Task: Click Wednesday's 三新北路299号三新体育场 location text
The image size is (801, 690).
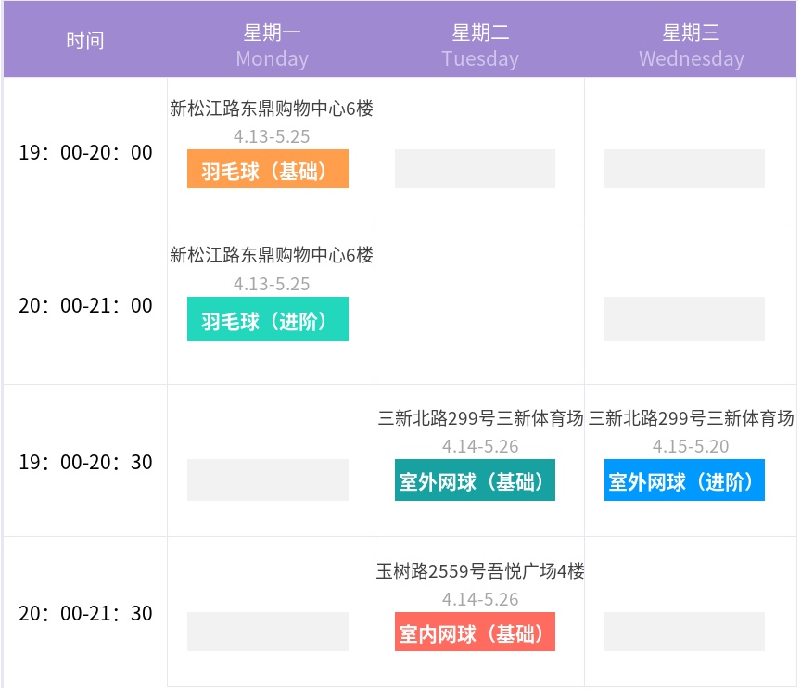Action: [691, 418]
